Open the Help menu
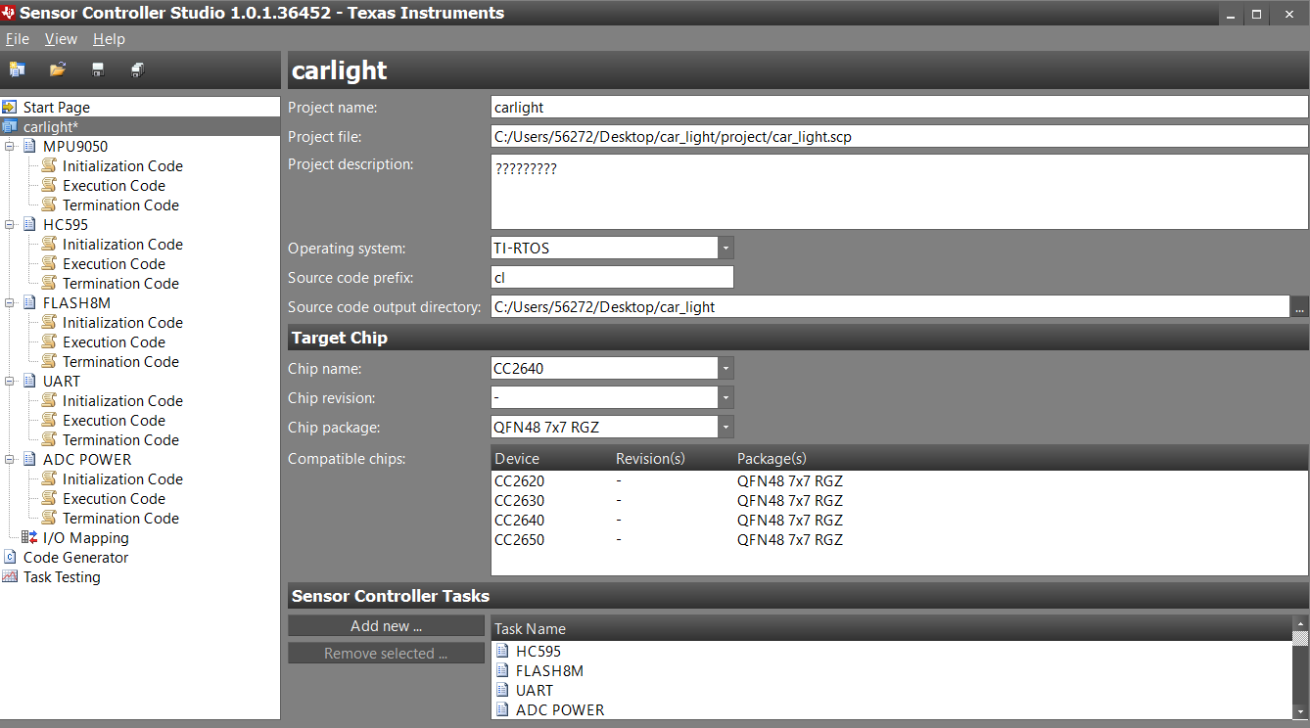The width and height of the screenshot is (1310, 728). [110, 39]
